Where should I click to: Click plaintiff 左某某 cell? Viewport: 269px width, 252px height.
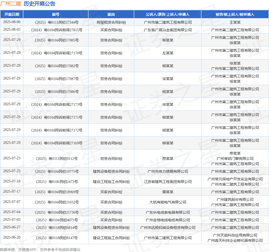[168, 53]
